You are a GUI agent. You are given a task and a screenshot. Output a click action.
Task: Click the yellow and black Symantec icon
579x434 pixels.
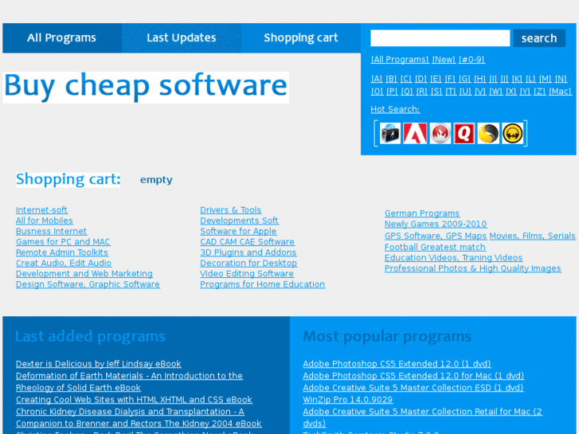pyautogui.click(x=488, y=133)
